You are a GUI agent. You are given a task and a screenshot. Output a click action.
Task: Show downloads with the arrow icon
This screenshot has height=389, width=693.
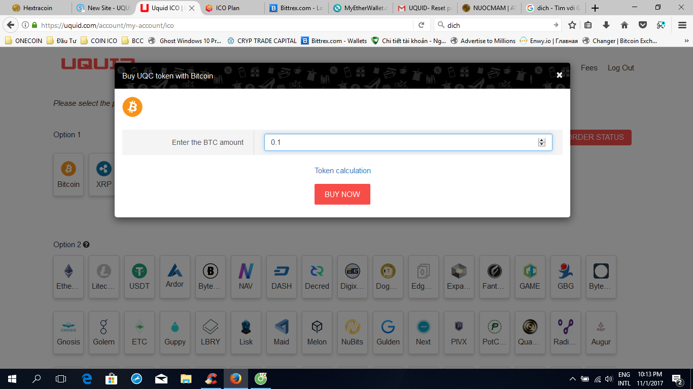(x=606, y=25)
